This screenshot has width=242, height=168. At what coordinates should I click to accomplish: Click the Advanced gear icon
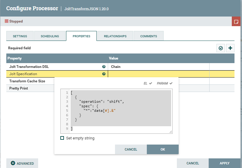(x=13, y=163)
